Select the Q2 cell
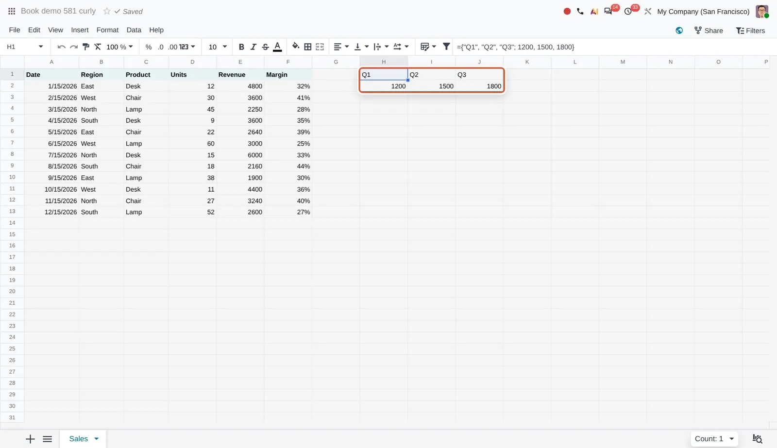777x448 pixels. click(431, 74)
